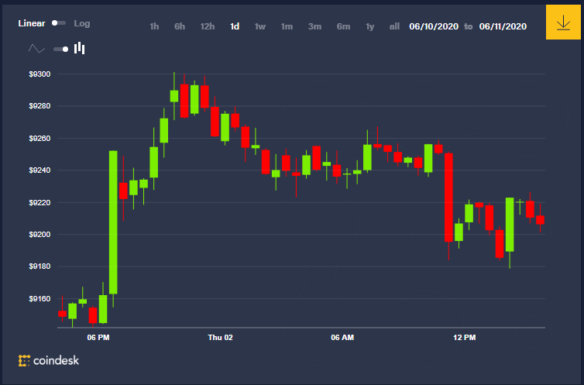Click the 06 AM time axis label
584x385 pixels.
coord(342,337)
